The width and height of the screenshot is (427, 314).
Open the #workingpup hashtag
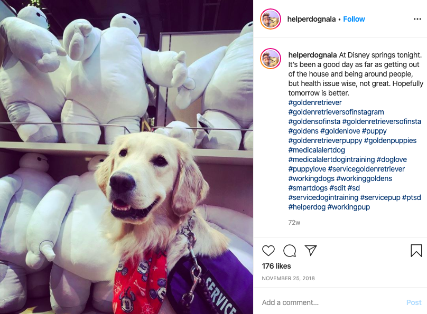coord(349,207)
